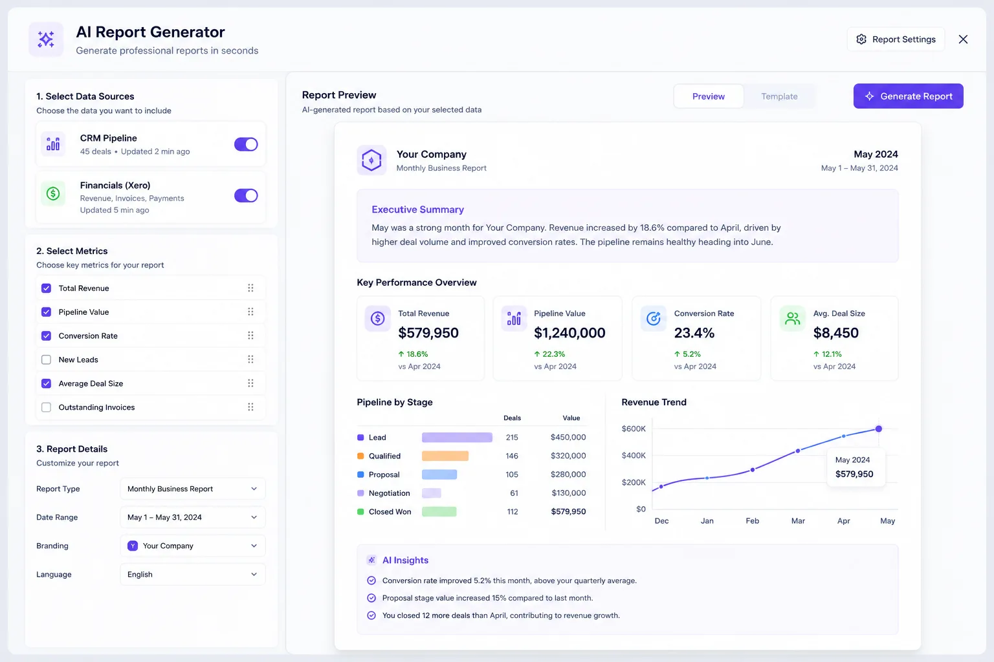The width and height of the screenshot is (994, 662).
Task: Click checkmark icon beside proposal stage insight
Action: [x=371, y=598]
